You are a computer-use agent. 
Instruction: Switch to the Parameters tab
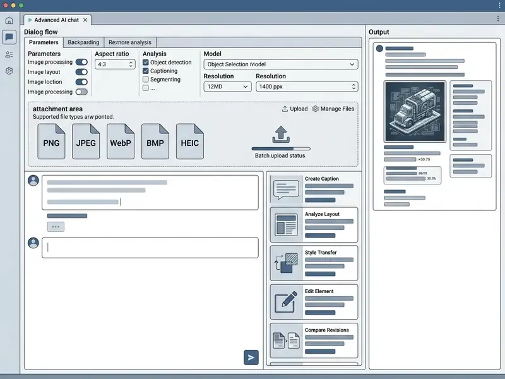click(x=44, y=42)
